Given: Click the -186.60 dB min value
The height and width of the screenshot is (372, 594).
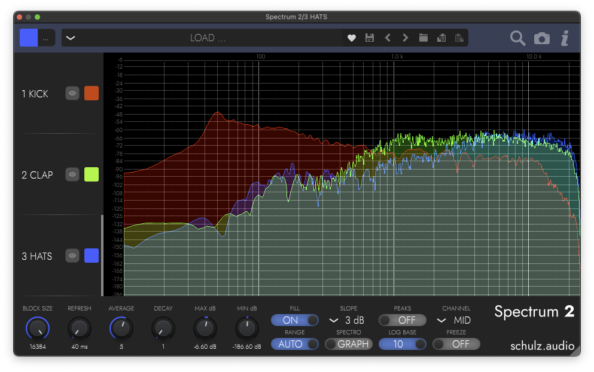Looking at the screenshot, I should click(247, 347).
